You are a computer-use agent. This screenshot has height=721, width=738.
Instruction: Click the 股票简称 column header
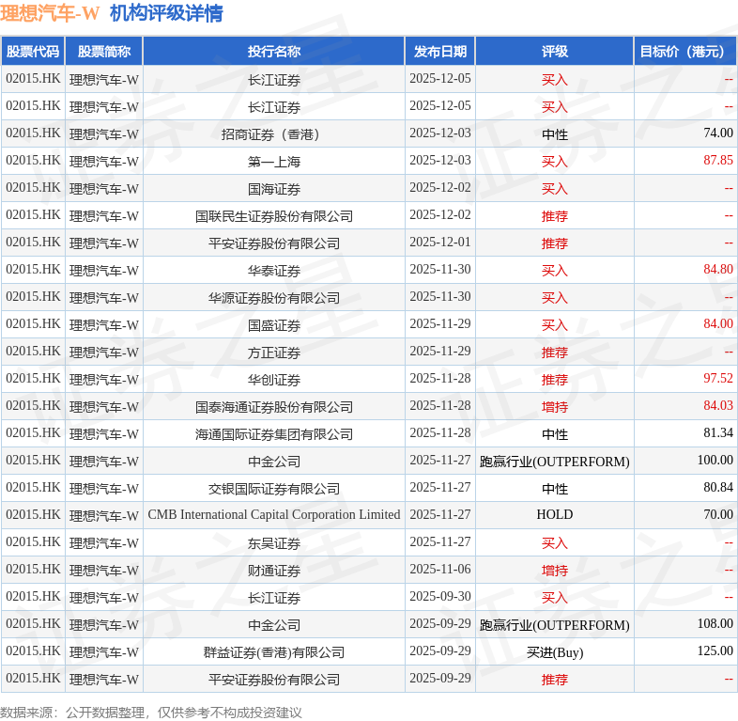pos(104,52)
